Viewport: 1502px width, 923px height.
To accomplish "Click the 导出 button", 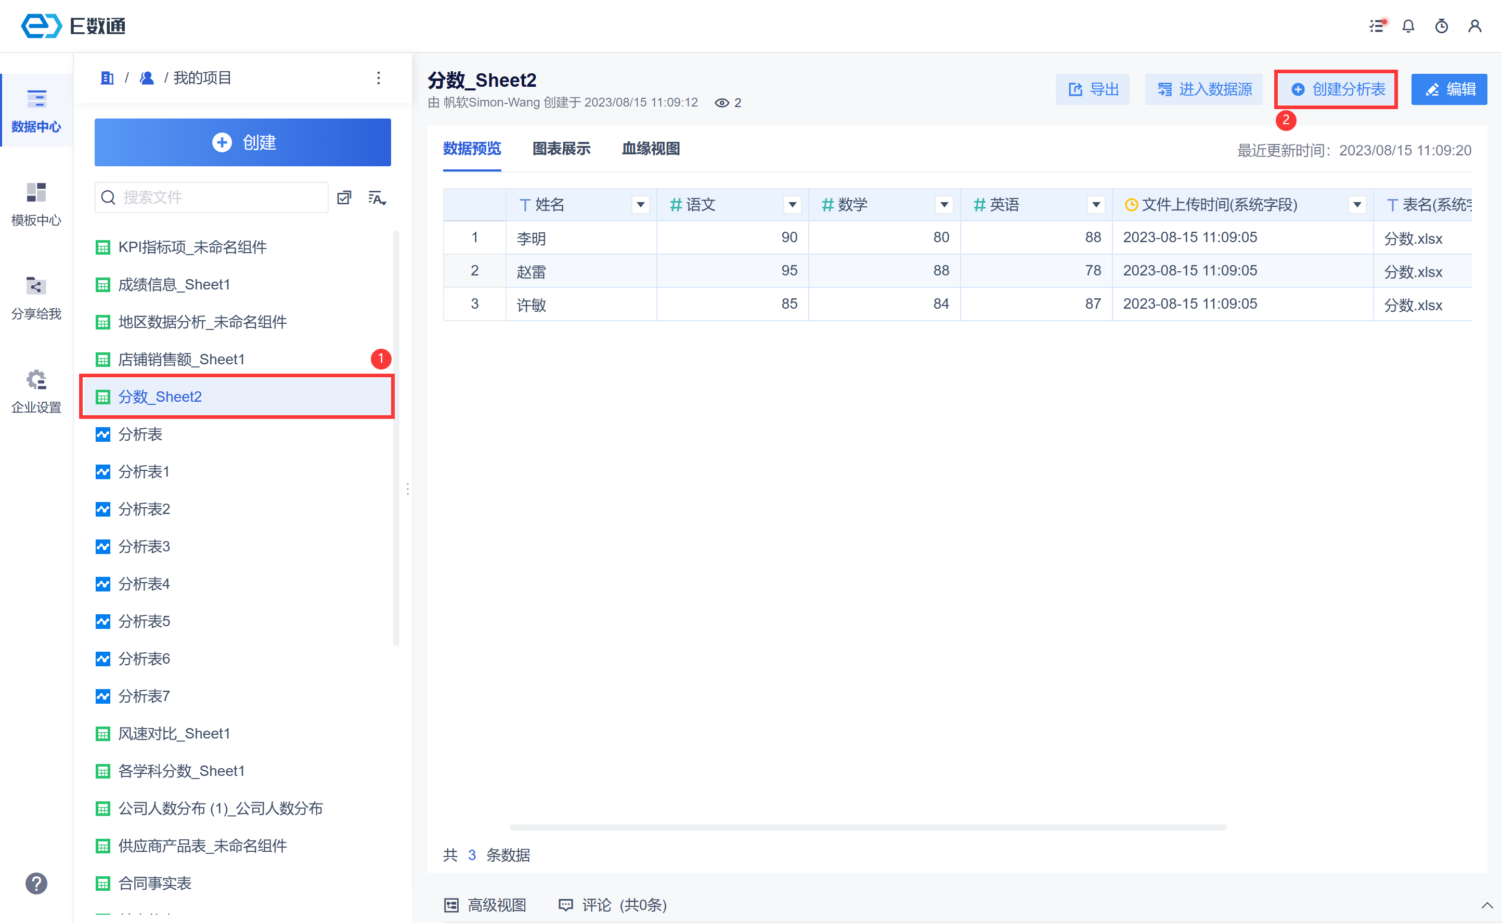I will 1092,90.
